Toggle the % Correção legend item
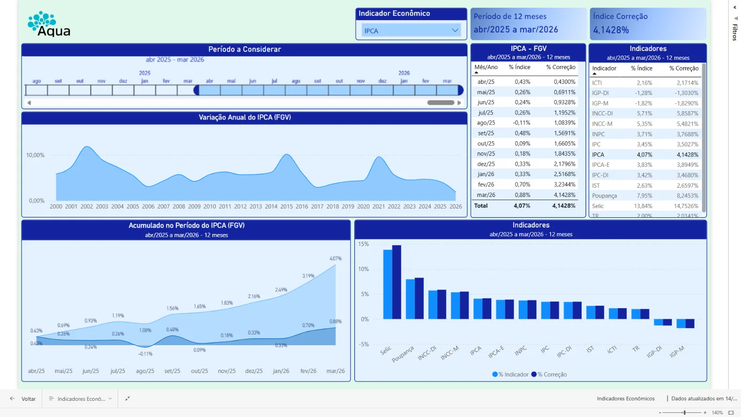The height and width of the screenshot is (417, 741). [x=549, y=374]
